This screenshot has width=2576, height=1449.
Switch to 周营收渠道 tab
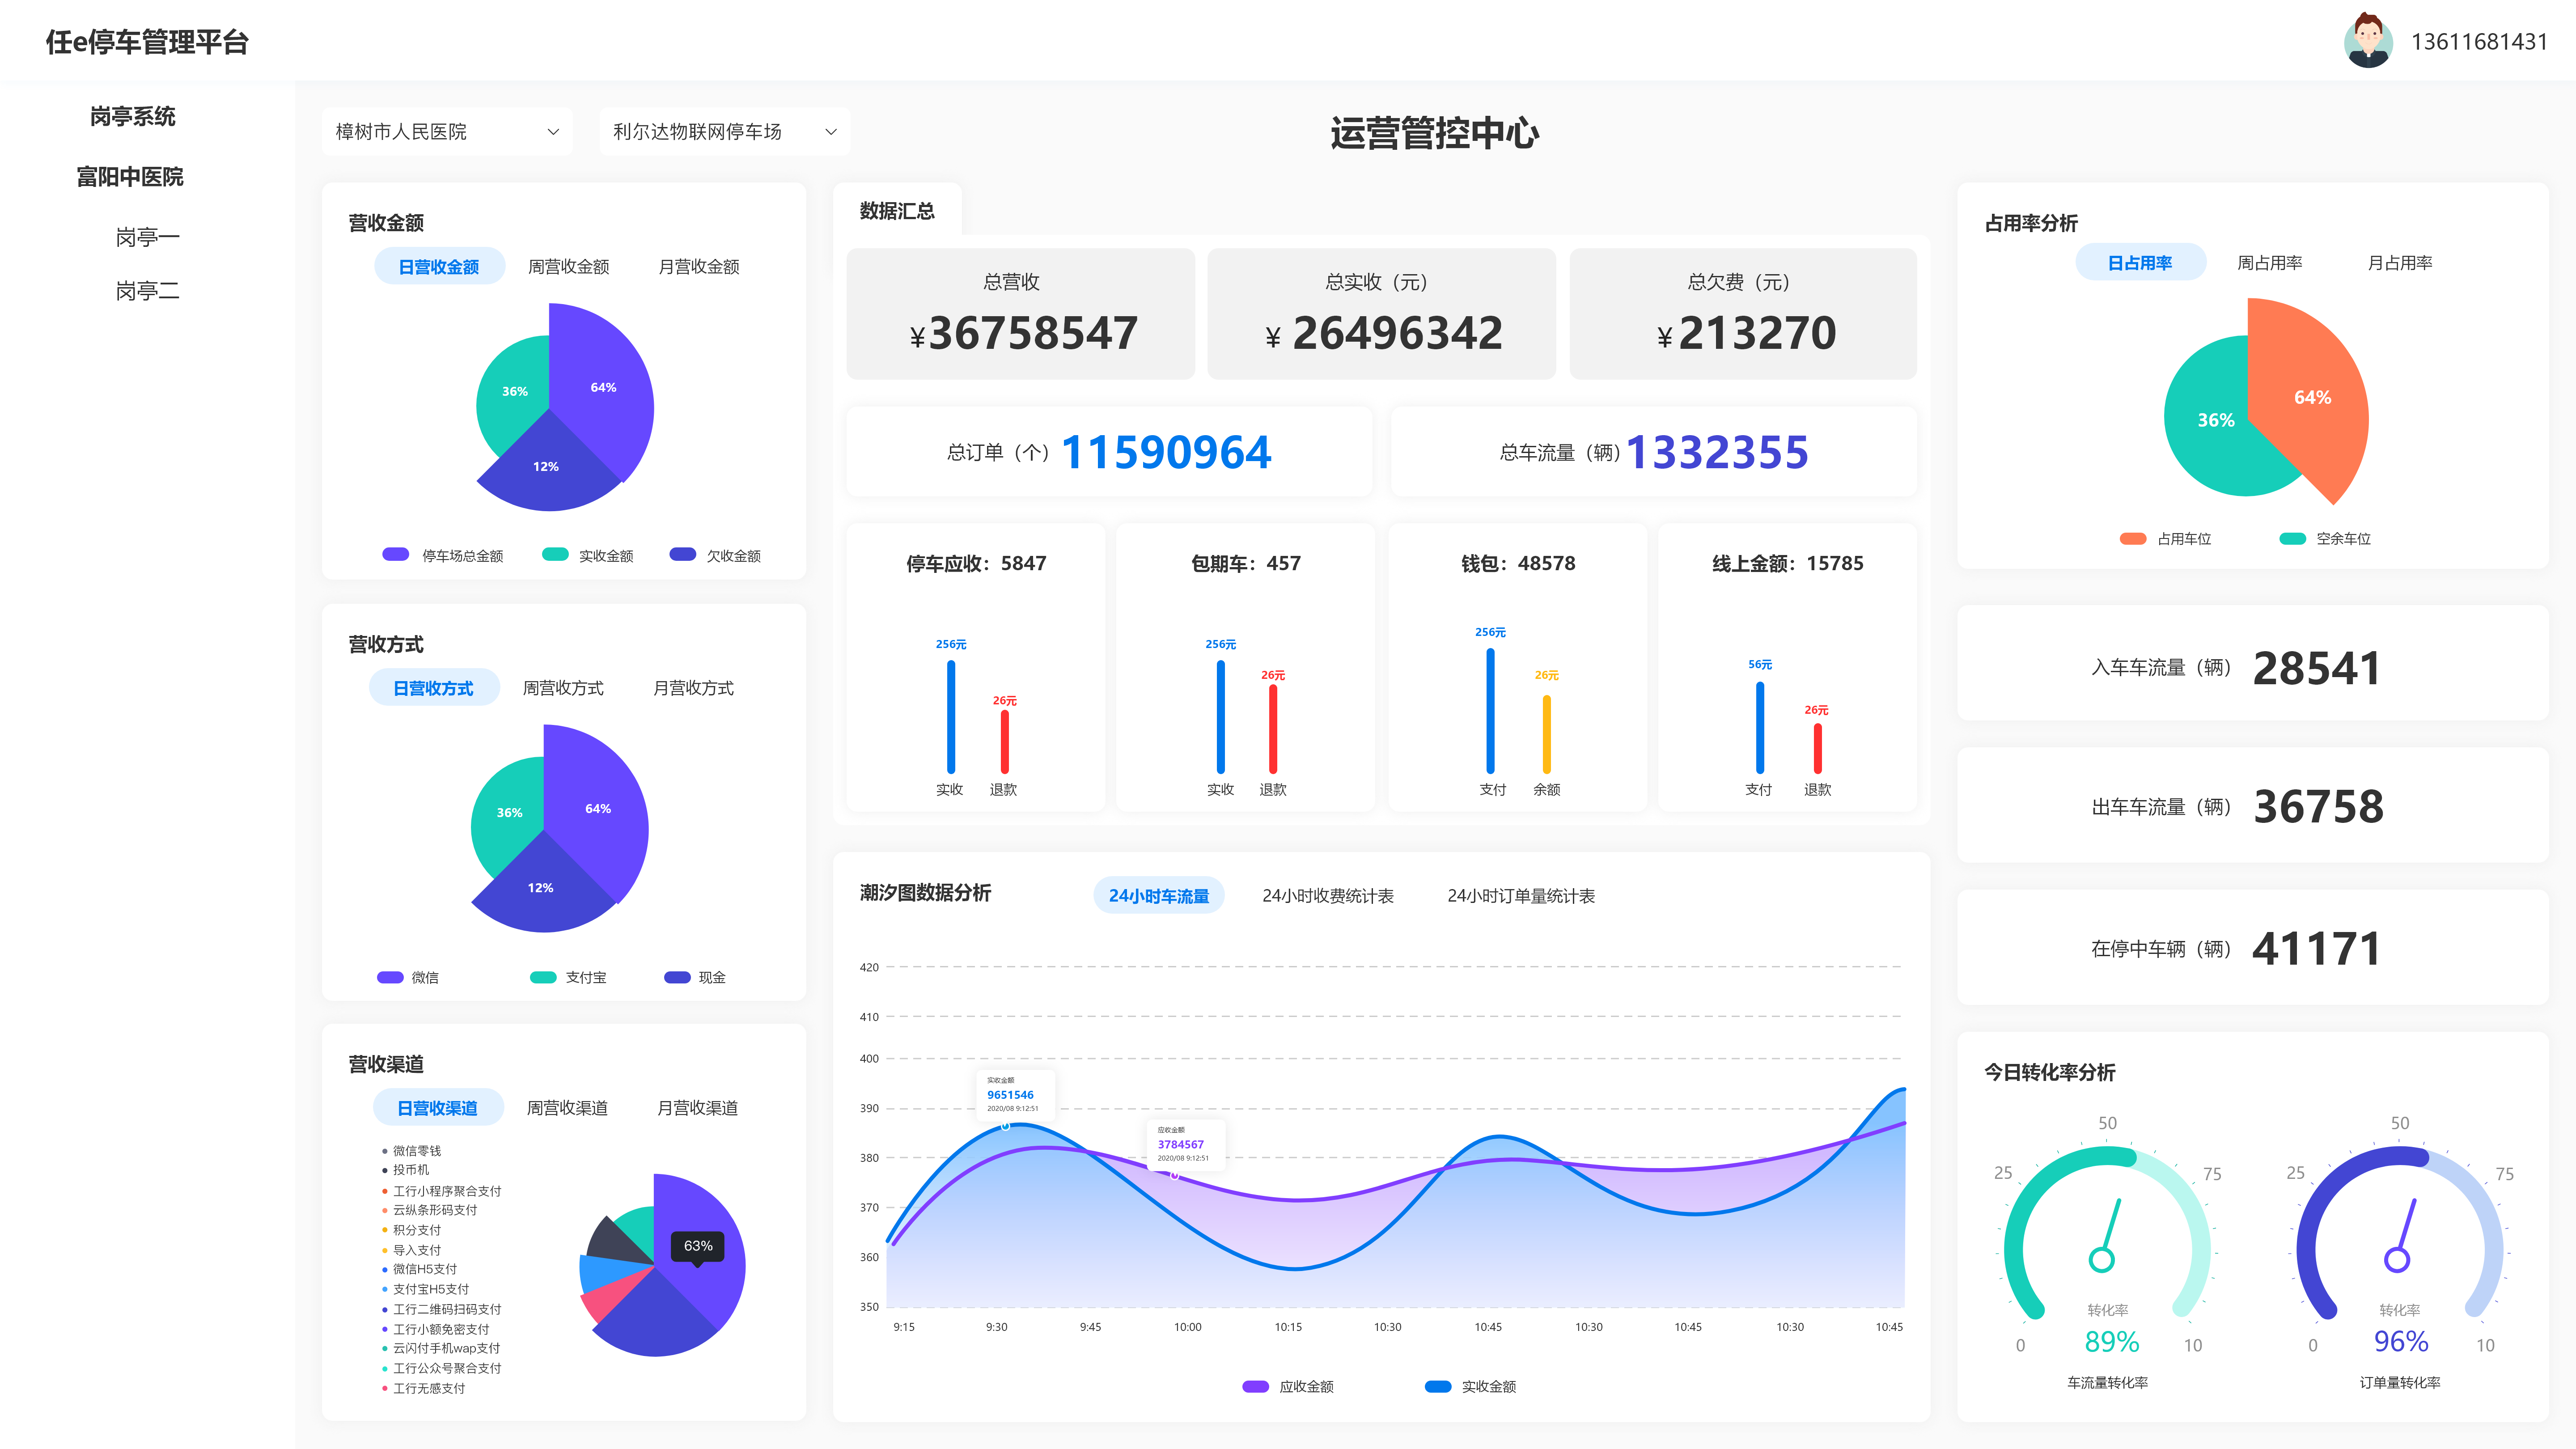(x=567, y=1108)
